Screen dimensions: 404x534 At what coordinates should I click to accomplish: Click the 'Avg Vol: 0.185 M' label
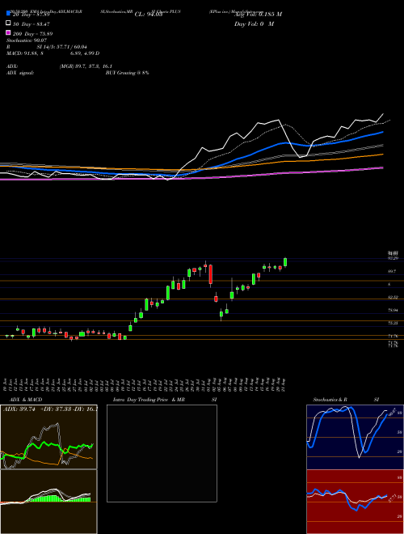pyautogui.click(x=258, y=15)
